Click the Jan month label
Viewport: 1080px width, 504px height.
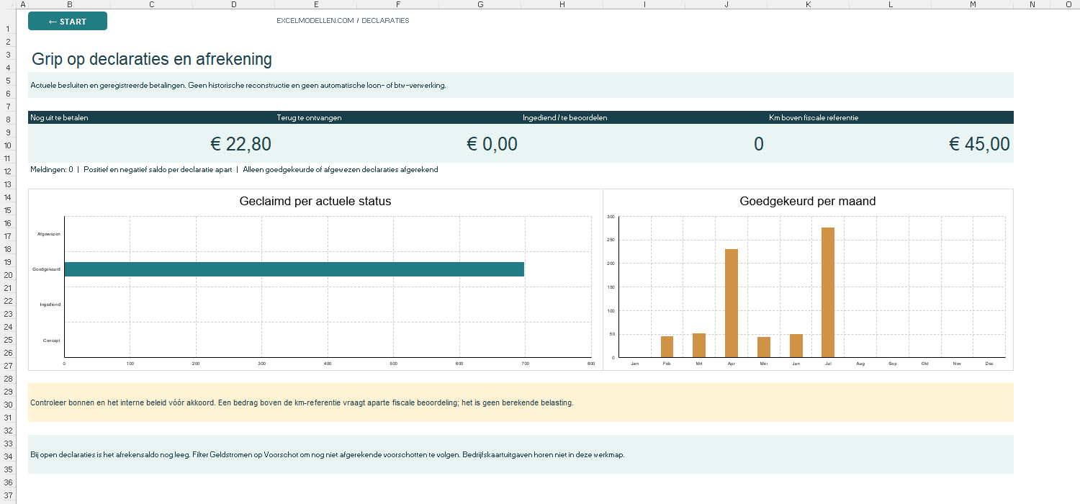coord(634,364)
